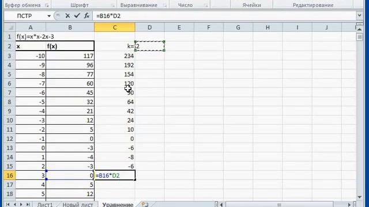369x207 pixels.
Task: Click cell with value 64
Action: coord(115,102)
